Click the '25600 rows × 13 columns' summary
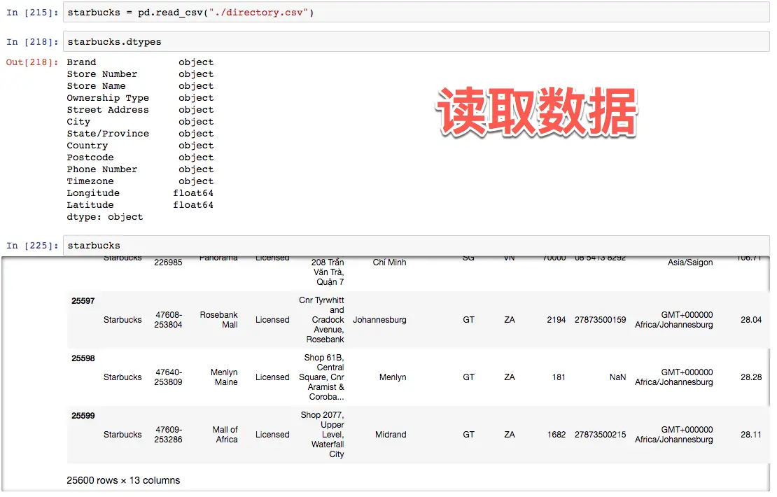The width and height of the screenshot is (777, 497). pyautogui.click(x=123, y=480)
